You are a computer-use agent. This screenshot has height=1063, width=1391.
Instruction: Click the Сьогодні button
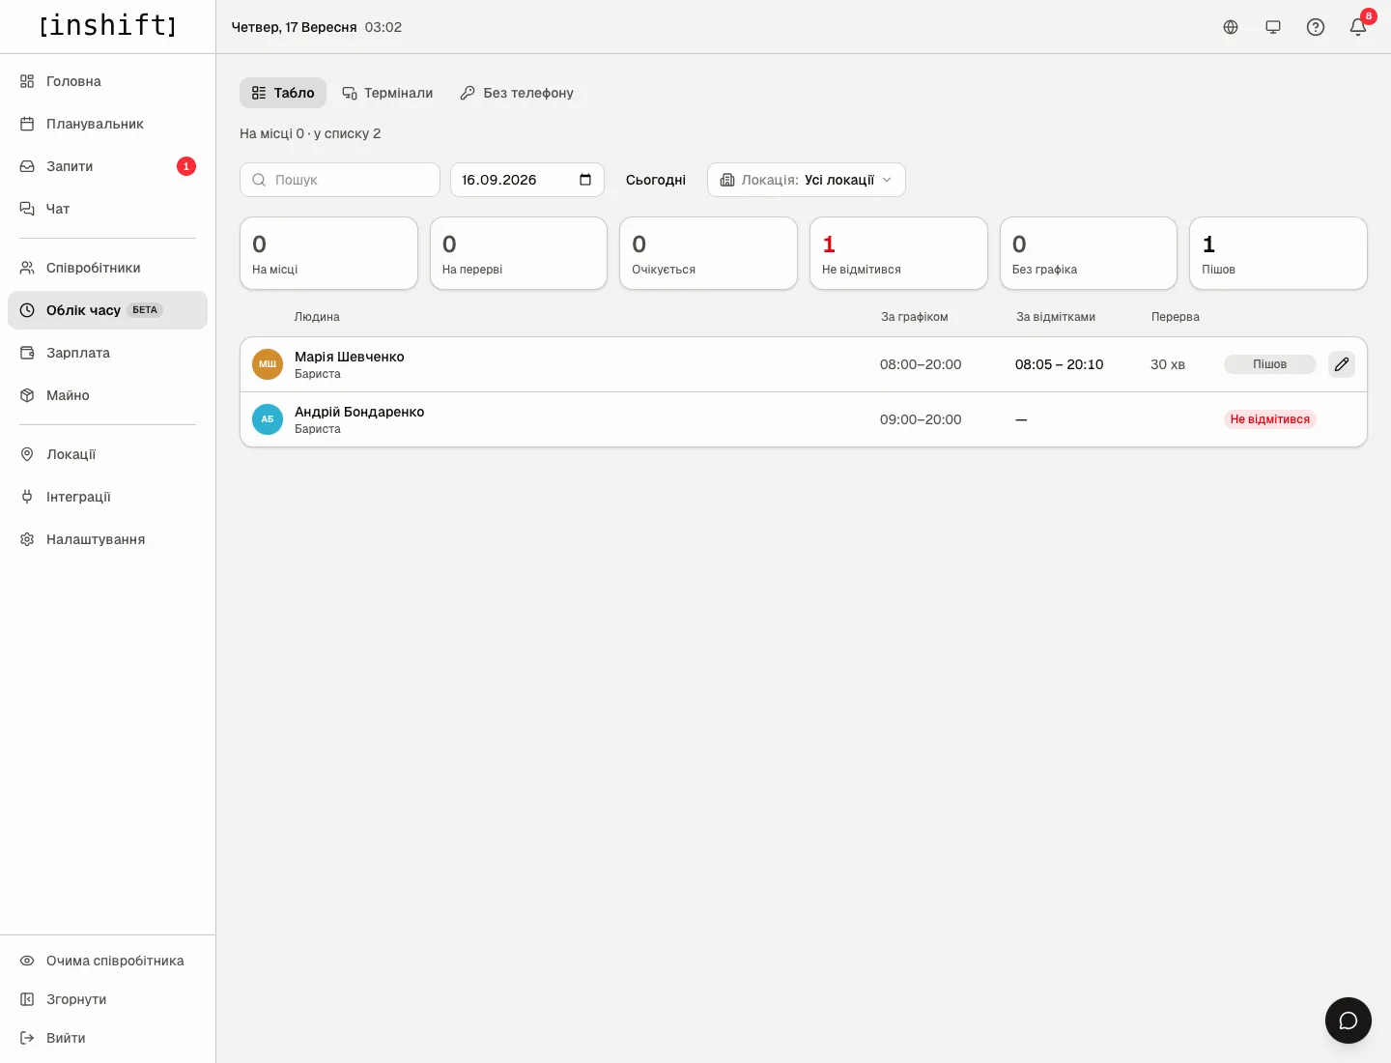coord(656,180)
